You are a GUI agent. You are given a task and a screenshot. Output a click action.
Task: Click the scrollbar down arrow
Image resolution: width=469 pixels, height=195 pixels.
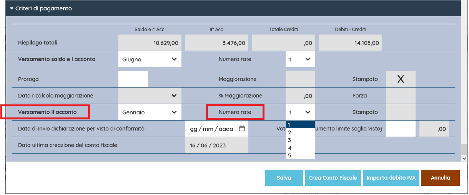point(464,158)
